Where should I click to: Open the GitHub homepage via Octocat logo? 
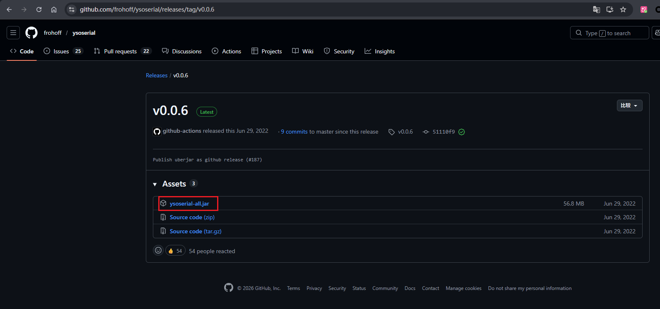[x=31, y=33]
